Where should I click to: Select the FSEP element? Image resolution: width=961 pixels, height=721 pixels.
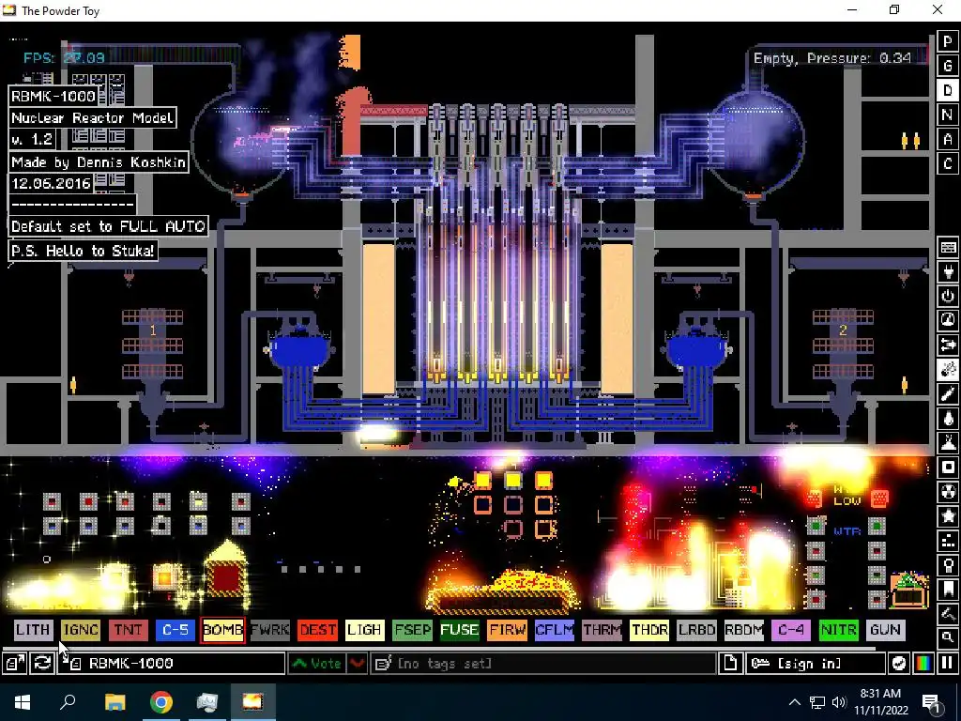coord(412,630)
